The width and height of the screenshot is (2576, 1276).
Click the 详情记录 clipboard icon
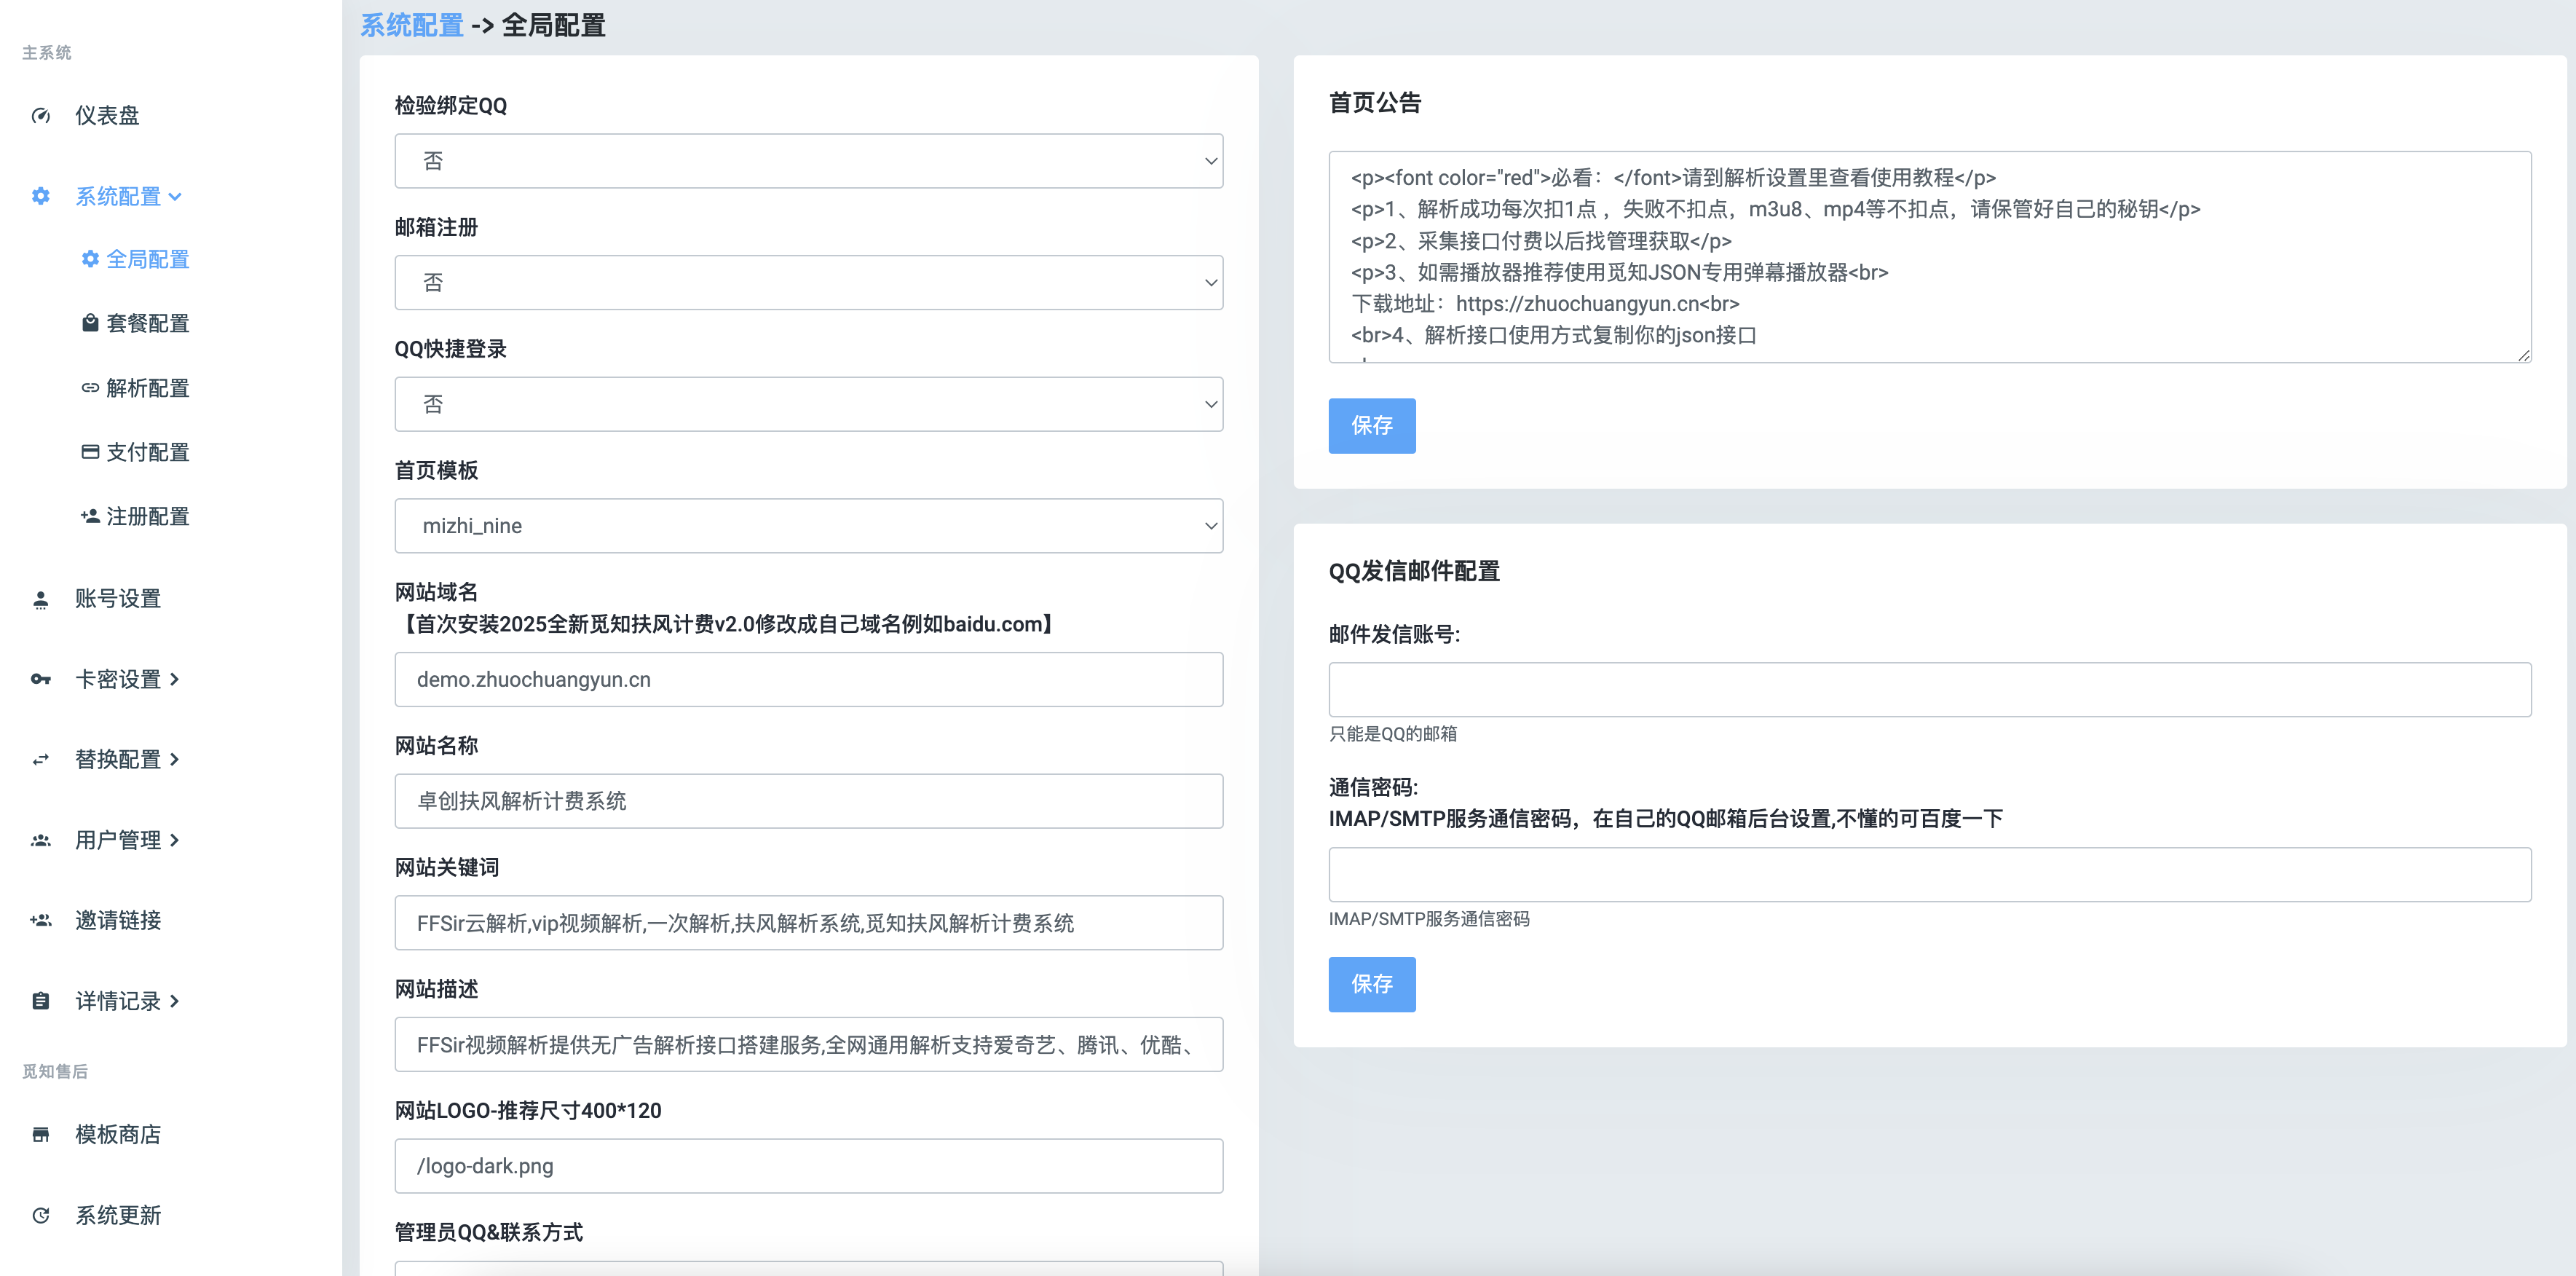(x=41, y=1001)
